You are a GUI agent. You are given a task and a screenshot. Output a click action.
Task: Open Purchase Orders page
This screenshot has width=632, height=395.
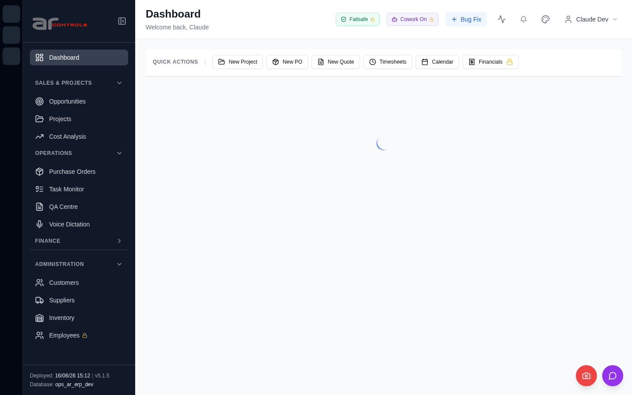[79, 172]
